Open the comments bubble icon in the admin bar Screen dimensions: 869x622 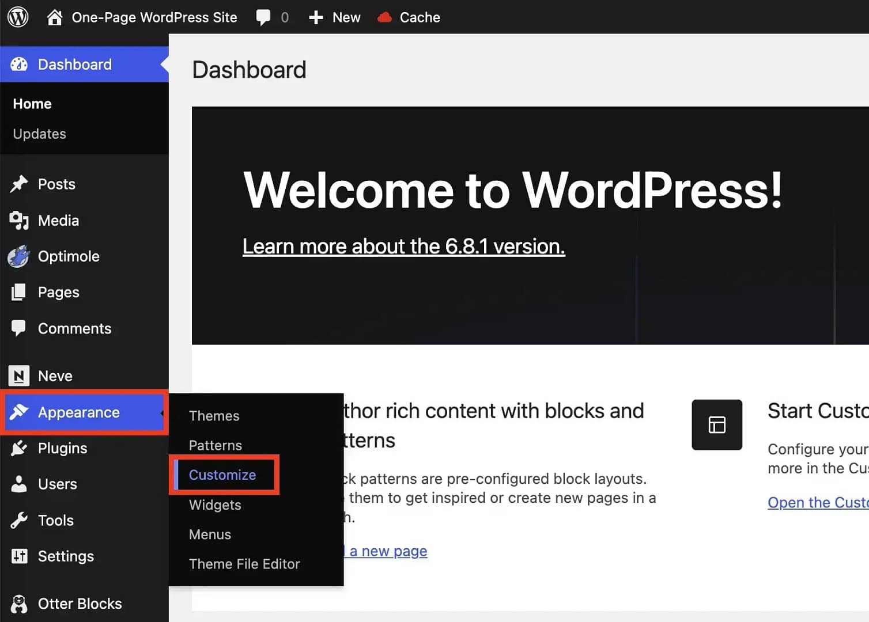tap(263, 18)
